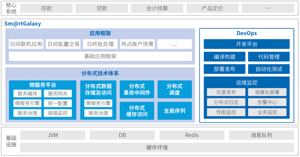Viewport: 300px width, 157px height.
Task: Select the 热点账户场景 box
Action: (x=137, y=44)
